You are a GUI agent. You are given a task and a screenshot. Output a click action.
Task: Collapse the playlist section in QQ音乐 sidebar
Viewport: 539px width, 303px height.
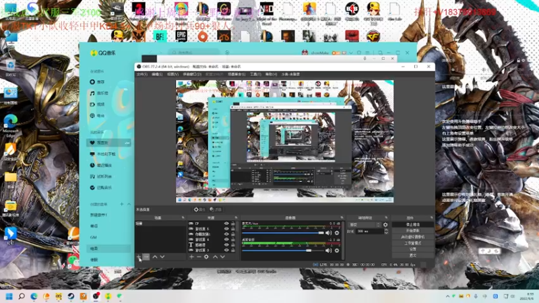(129, 204)
